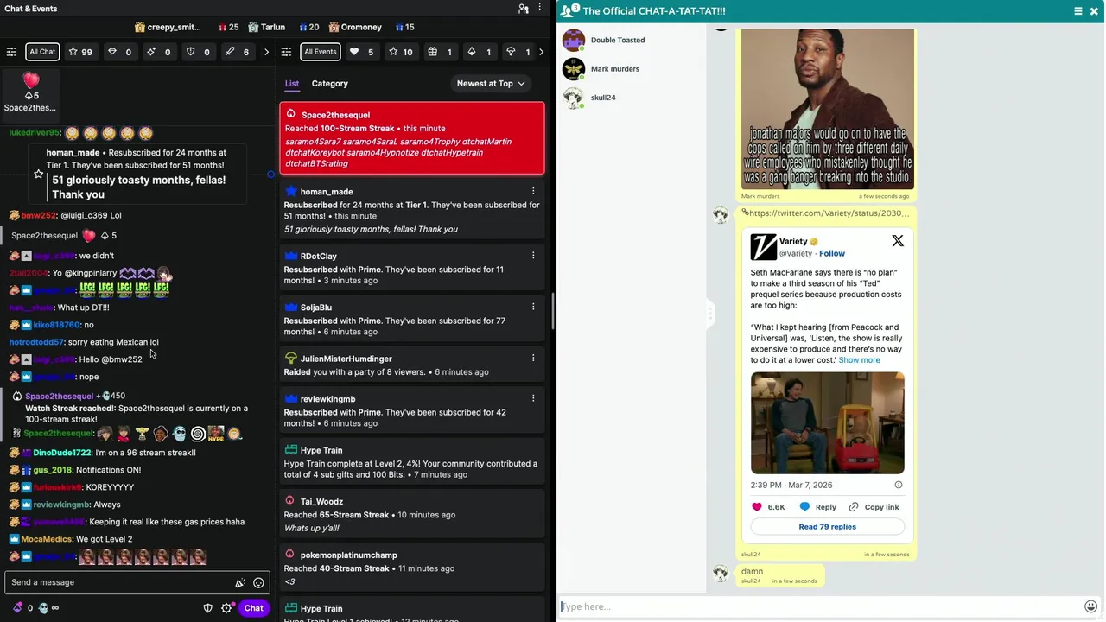Image resolution: width=1106 pixels, height=622 pixels.
Task: Open event filter settings icon left of All Events
Action: point(287,52)
